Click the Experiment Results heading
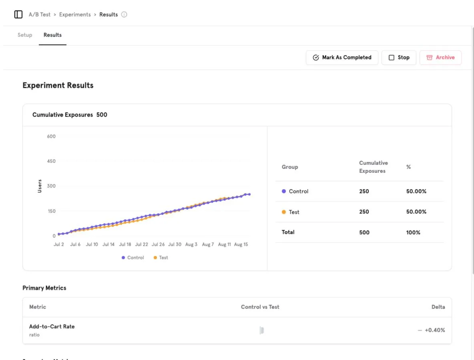The width and height of the screenshot is (474, 360). (x=58, y=86)
